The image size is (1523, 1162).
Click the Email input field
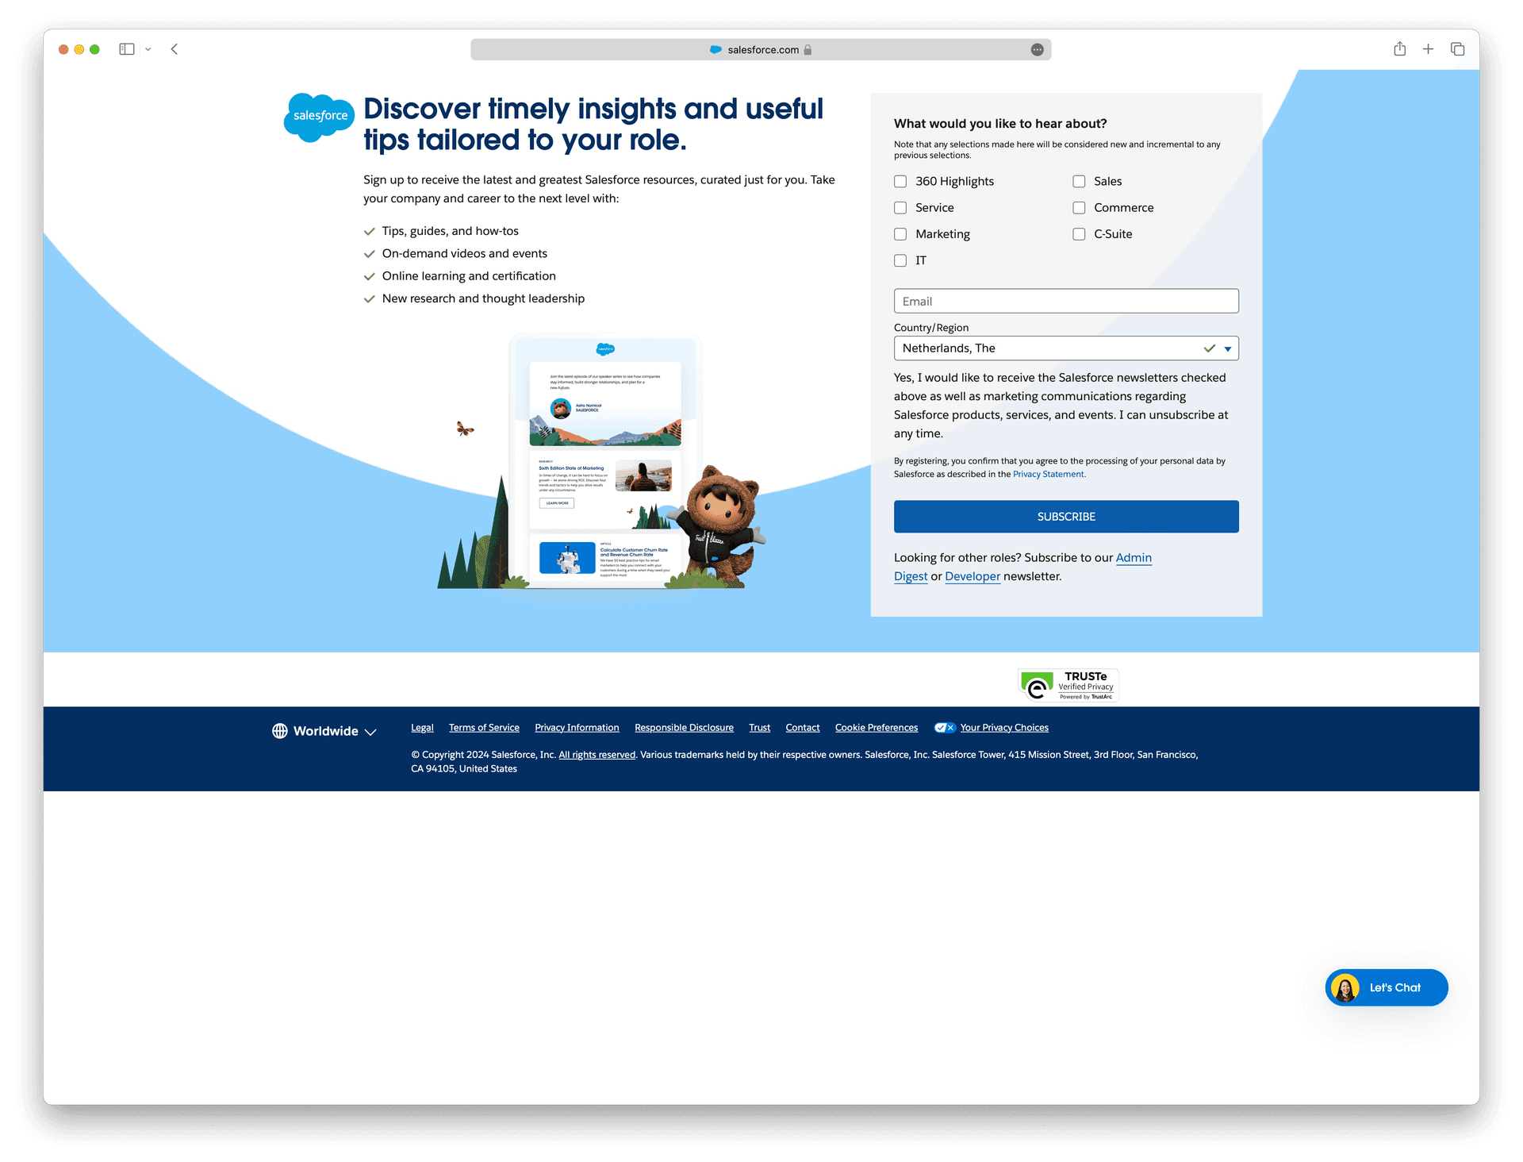coord(1065,300)
